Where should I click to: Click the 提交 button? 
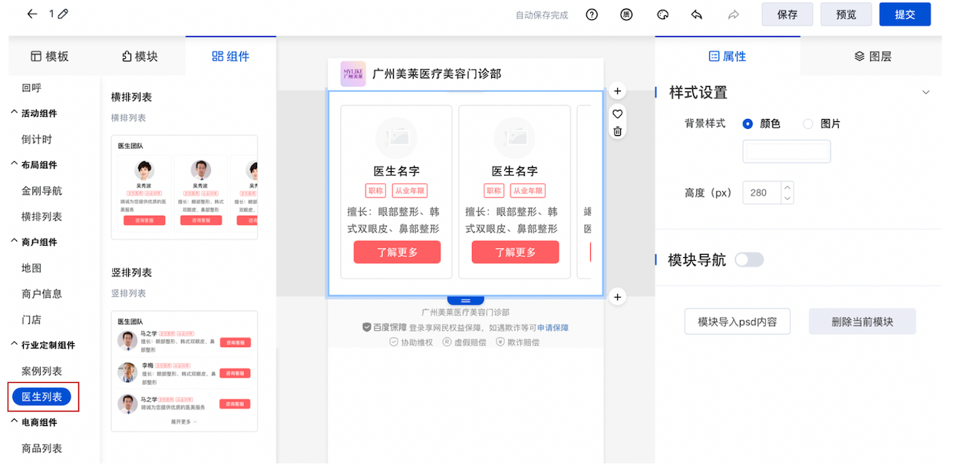click(x=905, y=15)
